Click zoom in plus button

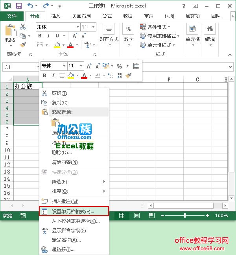(x=208, y=216)
